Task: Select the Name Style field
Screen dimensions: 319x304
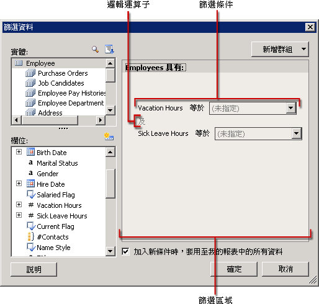Action: [53, 248]
